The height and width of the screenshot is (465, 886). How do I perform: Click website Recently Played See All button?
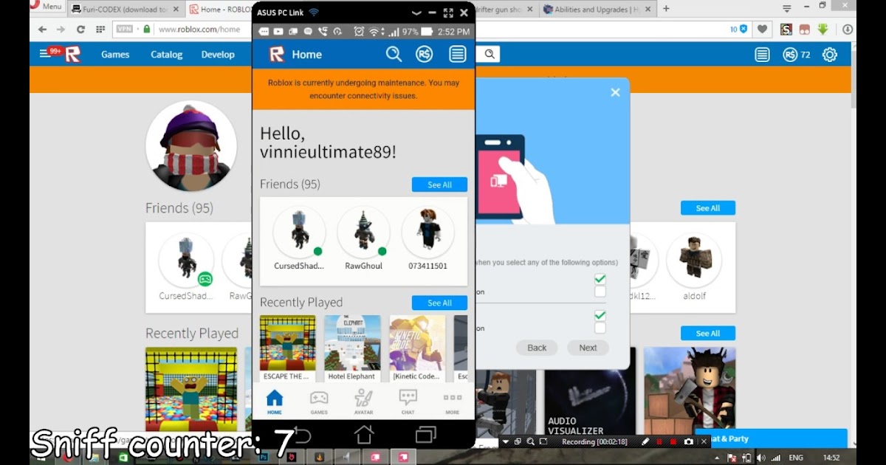[707, 333]
